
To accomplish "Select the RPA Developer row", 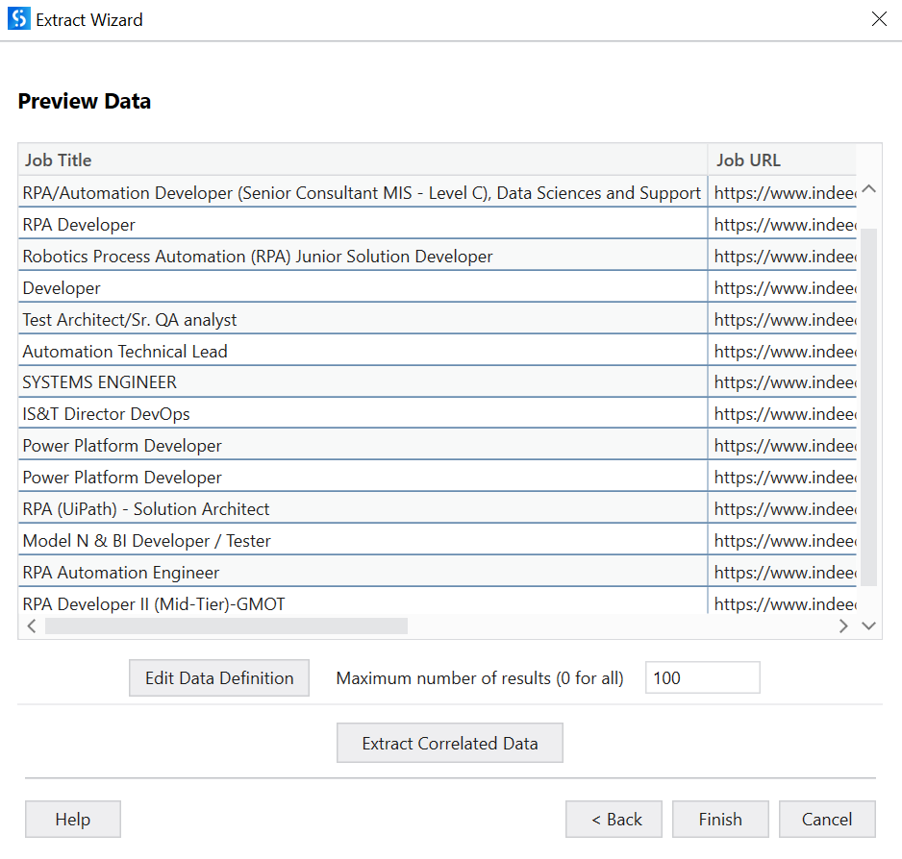I will point(288,224).
